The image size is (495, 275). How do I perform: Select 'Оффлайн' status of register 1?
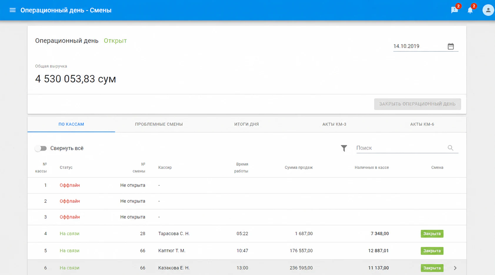(x=70, y=185)
